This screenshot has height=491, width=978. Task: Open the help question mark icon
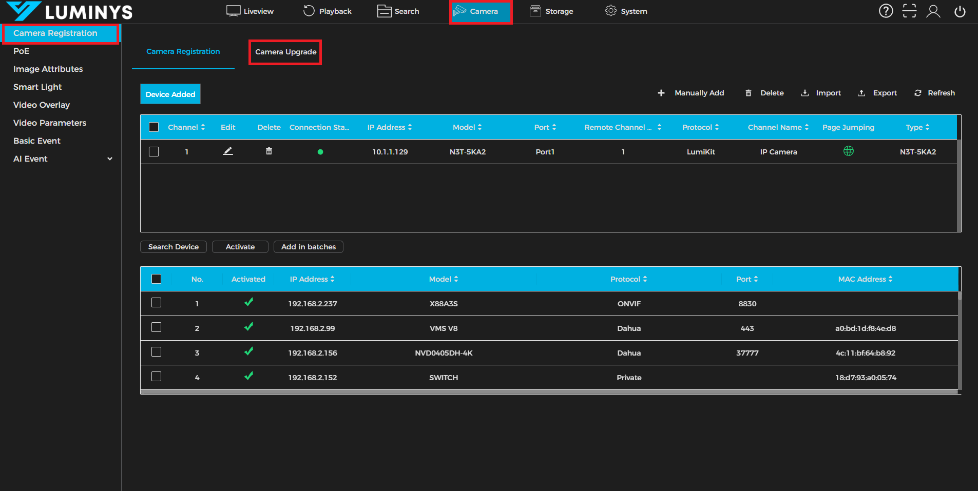(x=886, y=11)
